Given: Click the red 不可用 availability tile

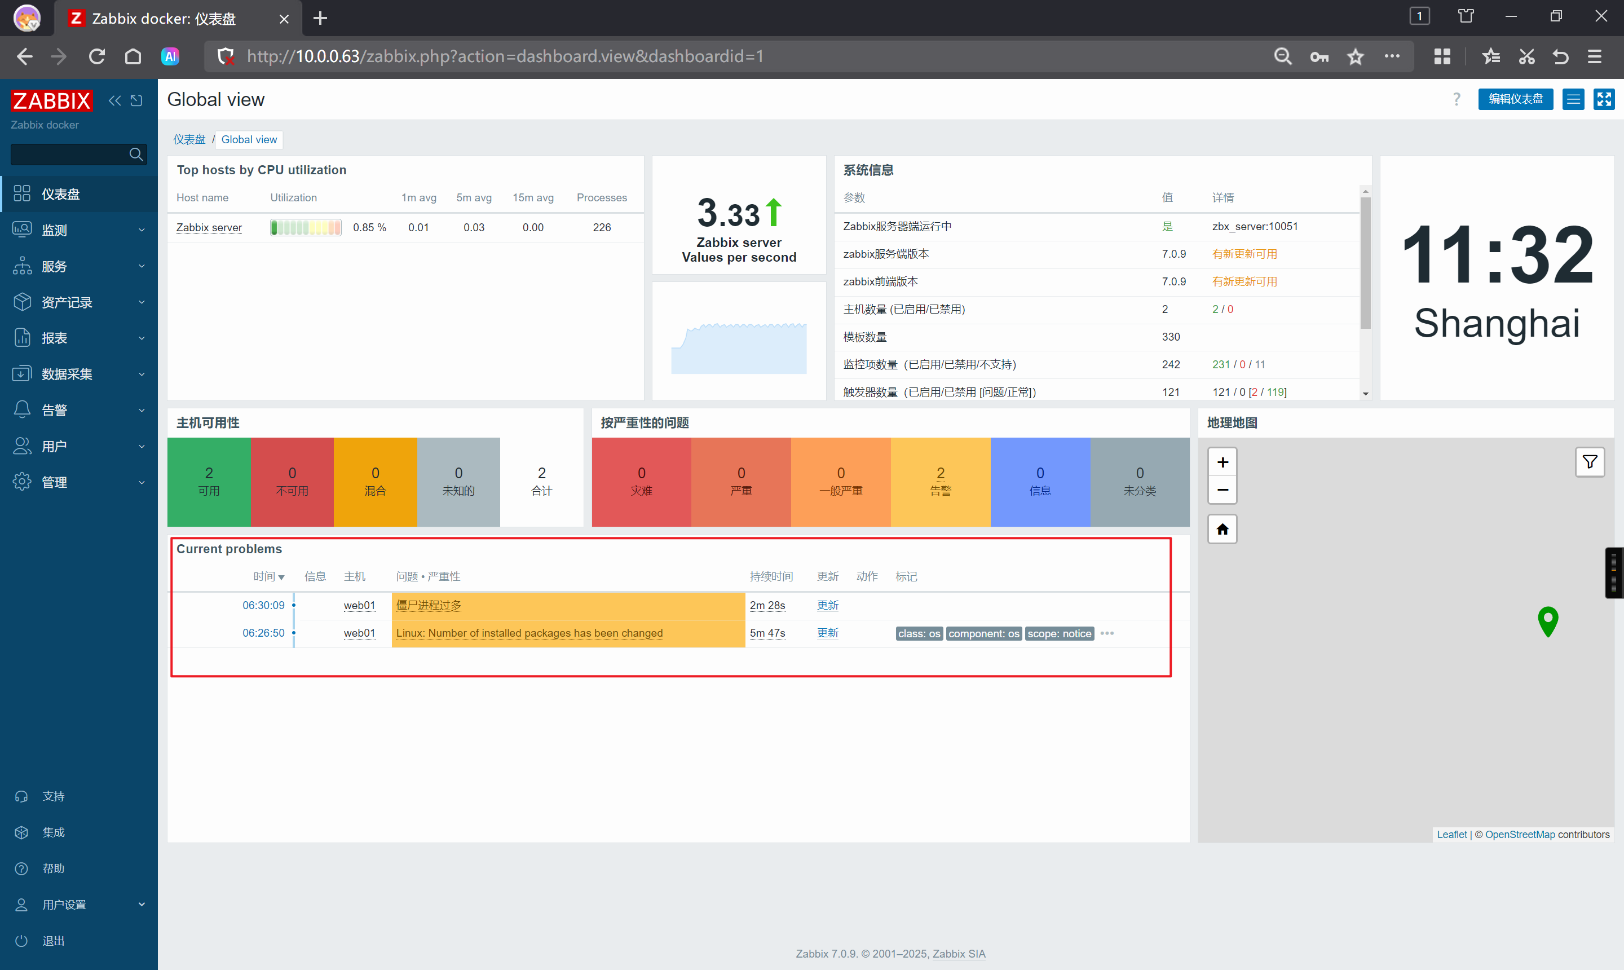Looking at the screenshot, I should [x=292, y=482].
